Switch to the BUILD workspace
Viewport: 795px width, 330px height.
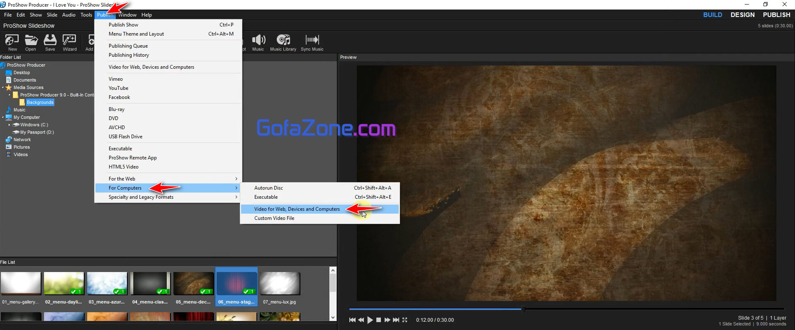tap(712, 15)
